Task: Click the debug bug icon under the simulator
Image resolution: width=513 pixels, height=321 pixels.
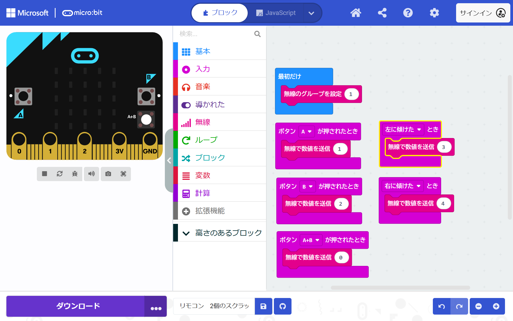Action: tap(75, 174)
